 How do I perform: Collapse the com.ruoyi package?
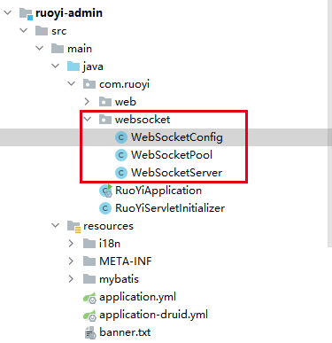pos(71,83)
